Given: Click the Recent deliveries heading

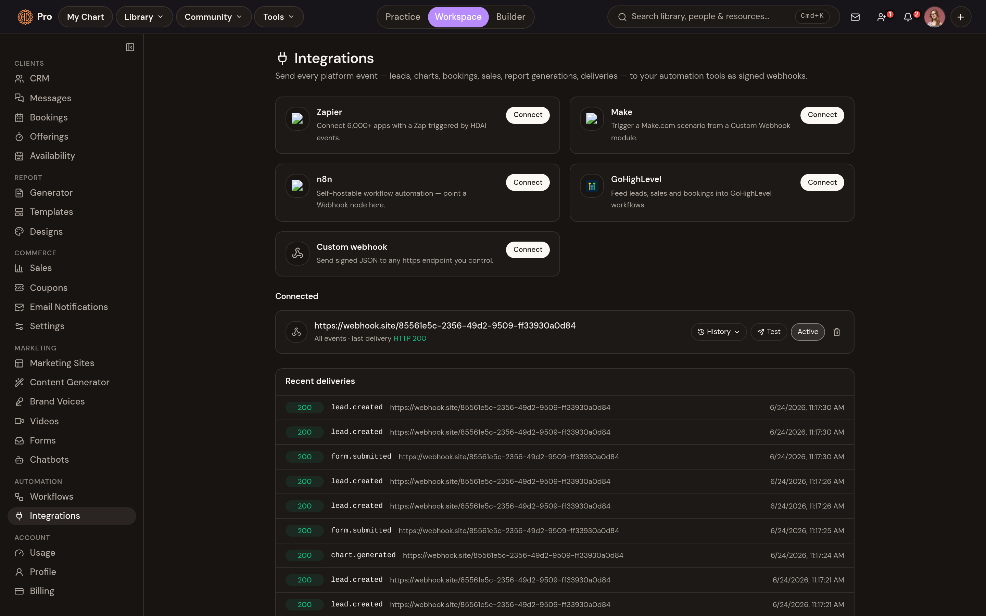Looking at the screenshot, I should tap(320, 381).
